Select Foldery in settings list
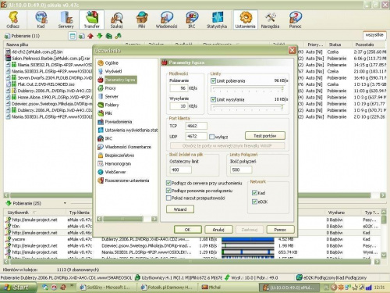The width and height of the screenshot is (390, 293). [x=112, y=105]
